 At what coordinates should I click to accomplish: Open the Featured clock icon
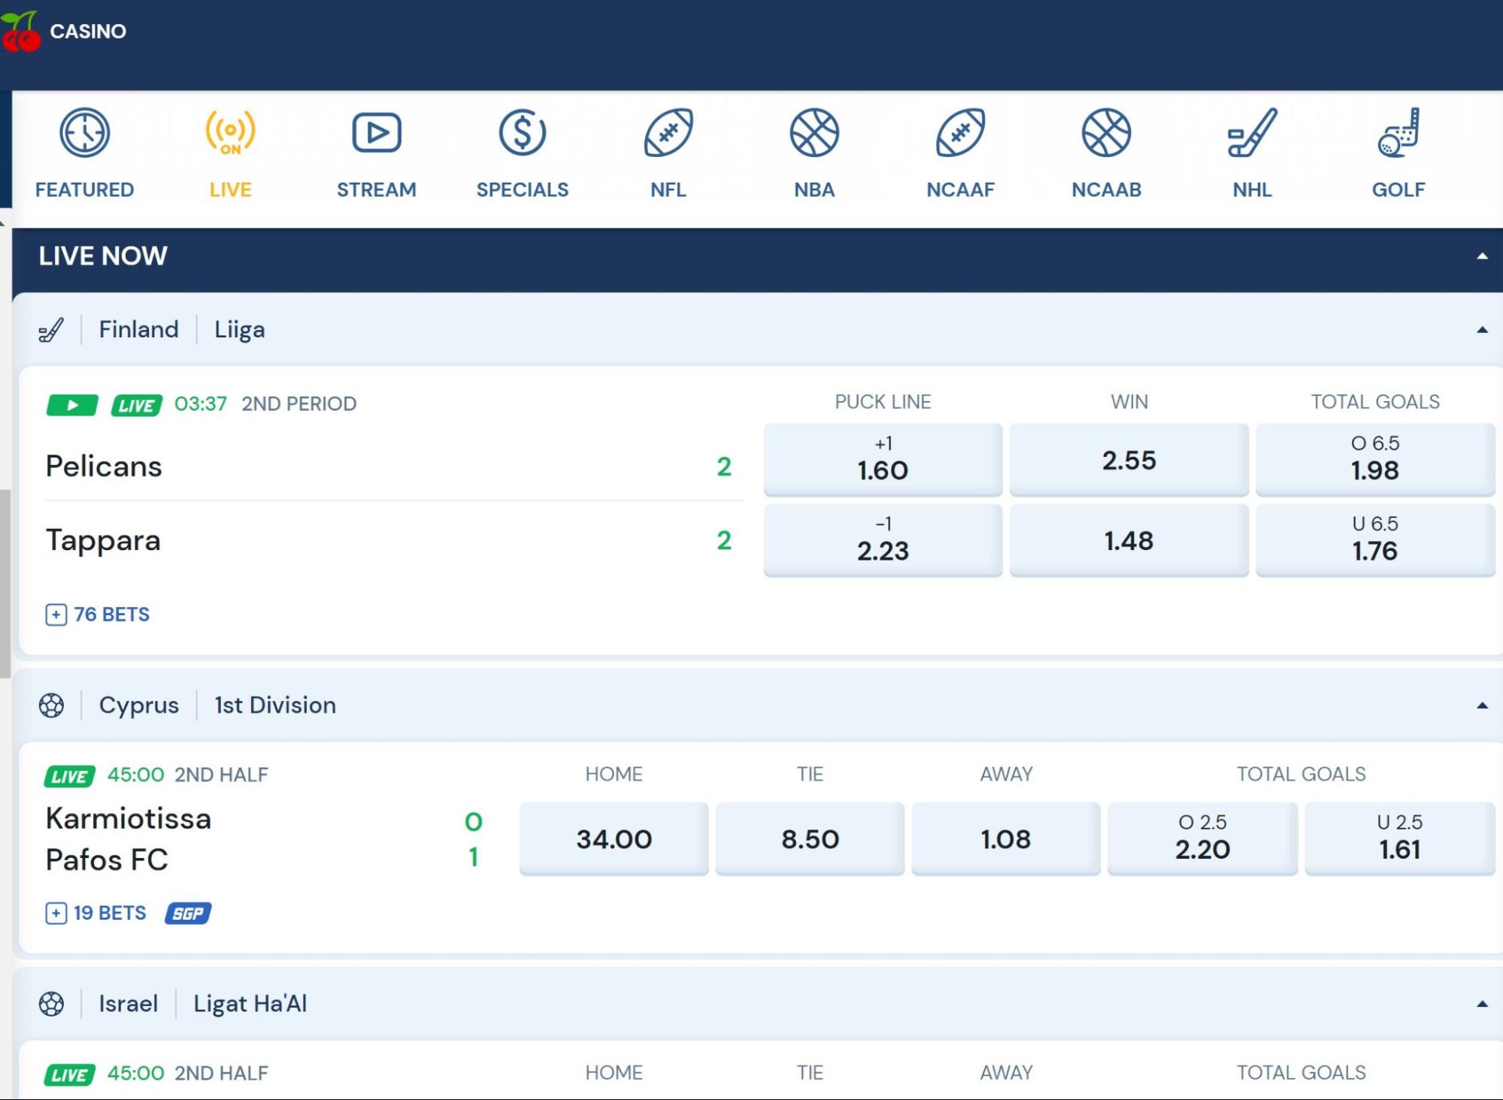84,133
